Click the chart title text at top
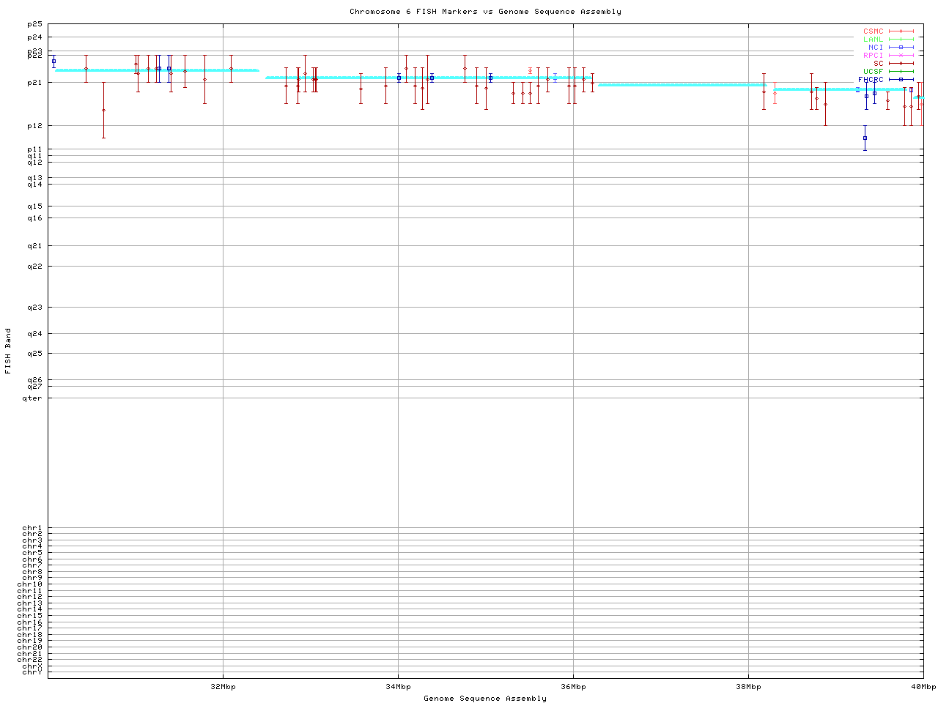Viewport: 938px width, 703px height. pos(485,12)
